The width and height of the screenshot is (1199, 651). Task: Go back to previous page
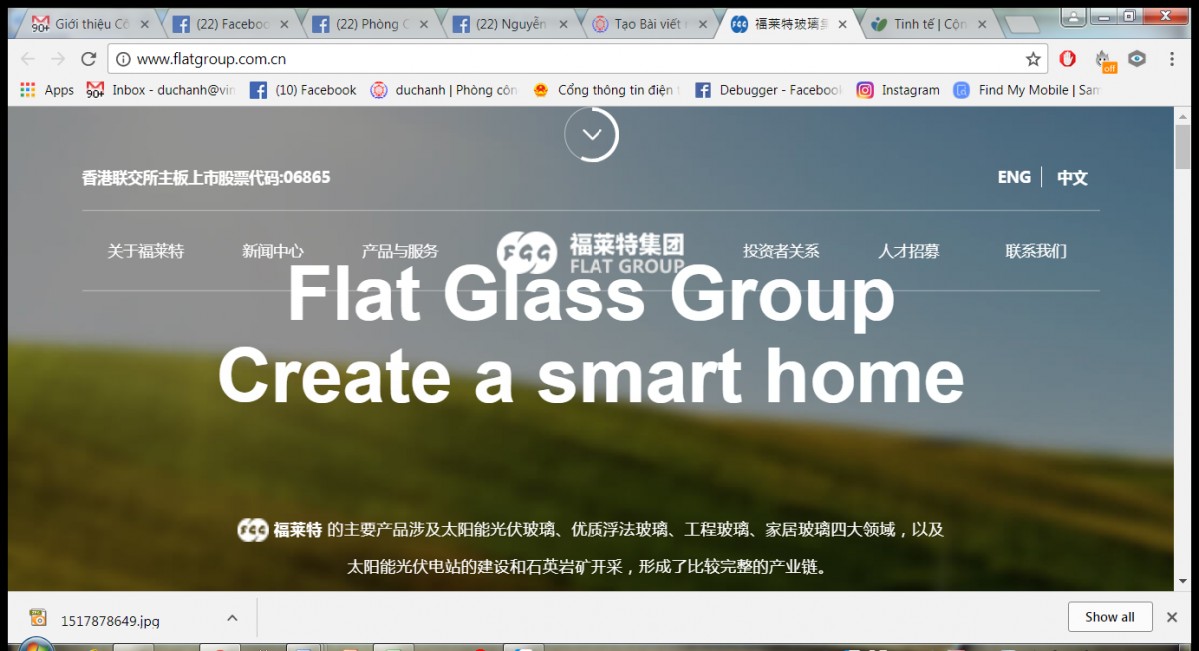pyautogui.click(x=28, y=59)
